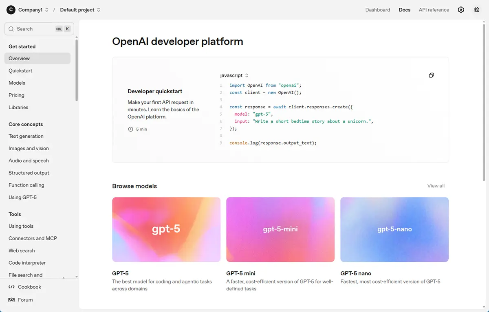The width and height of the screenshot is (489, 312).
Task: Click the import OpenAI code line
Action: coord(265,86)
